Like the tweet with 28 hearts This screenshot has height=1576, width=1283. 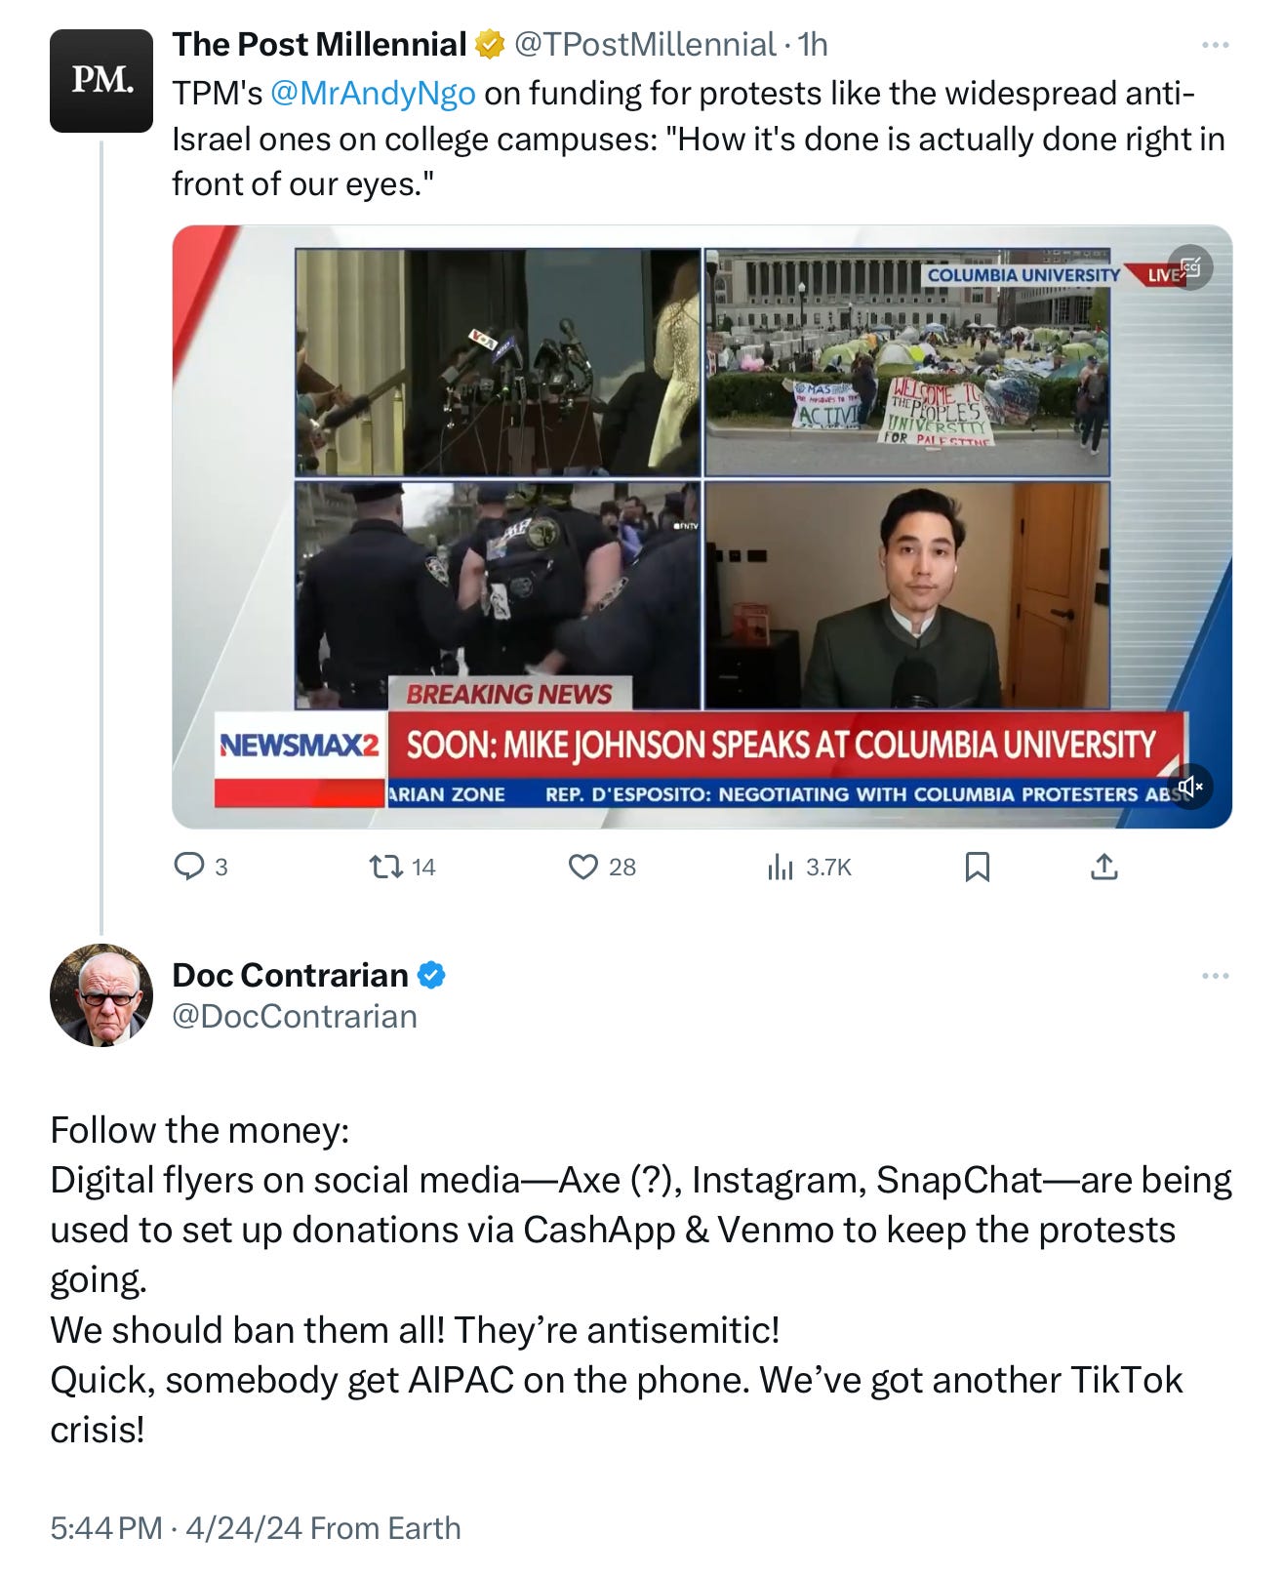(602, 867)
